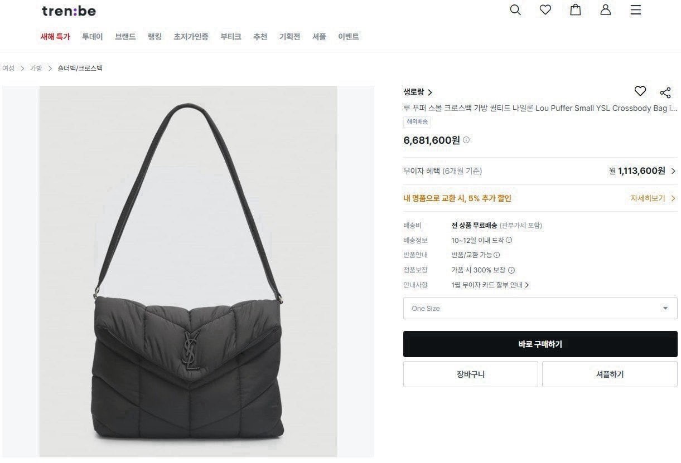Open the 생로랑 brand link
The height and width of the screenshot is (463, 681).
(x=418, y=92)
